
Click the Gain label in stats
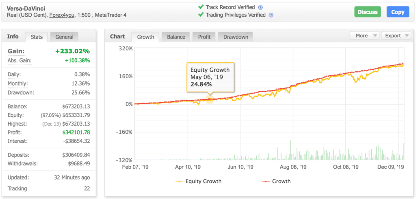pos(16,51)
